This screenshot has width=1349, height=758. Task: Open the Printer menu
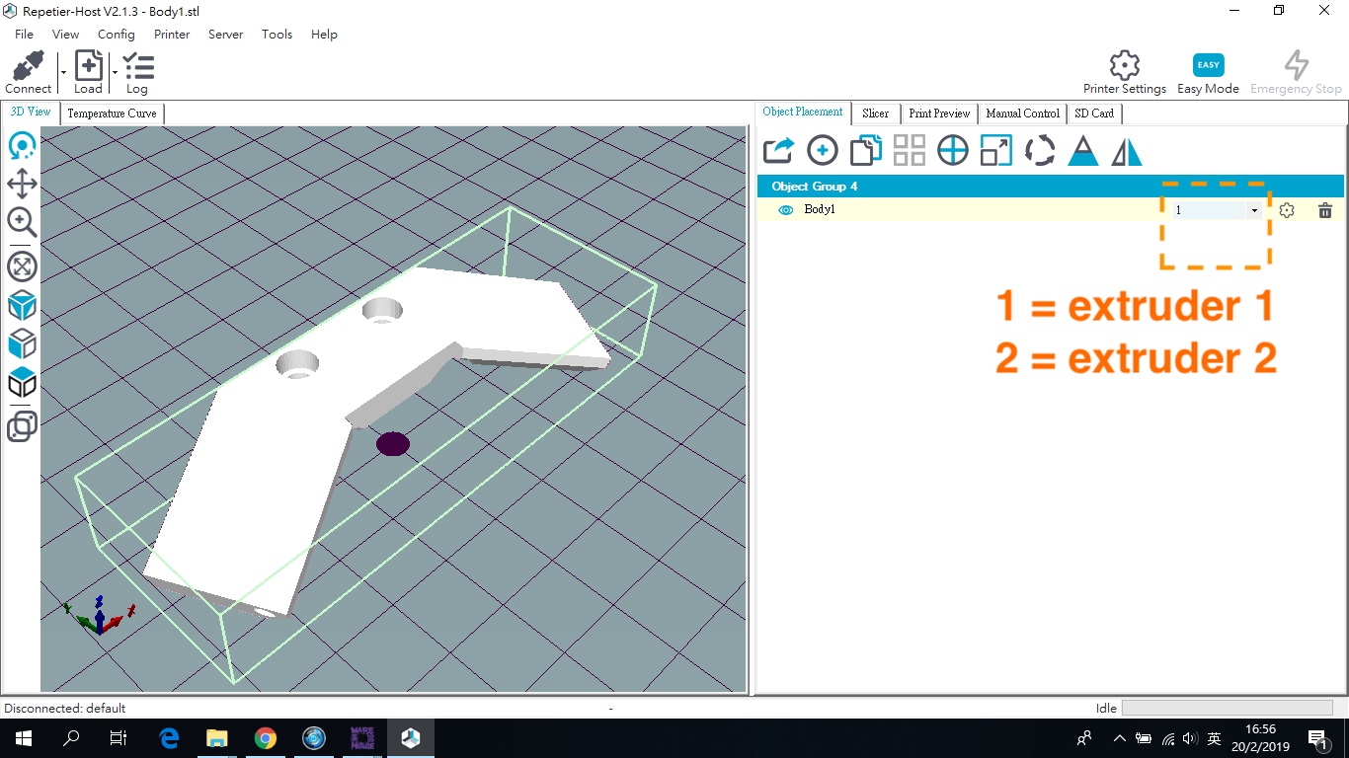pos(172,34)
